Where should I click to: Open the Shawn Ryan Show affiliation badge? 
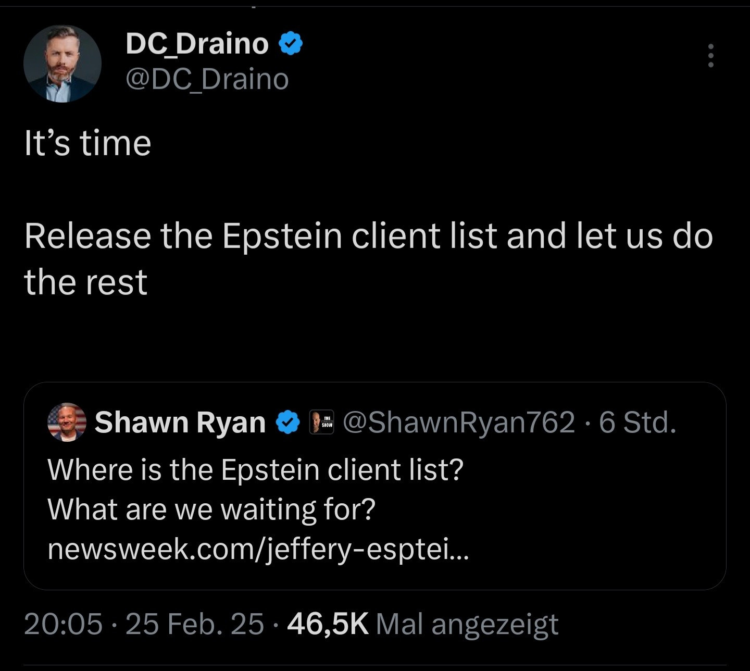point(321,422)
